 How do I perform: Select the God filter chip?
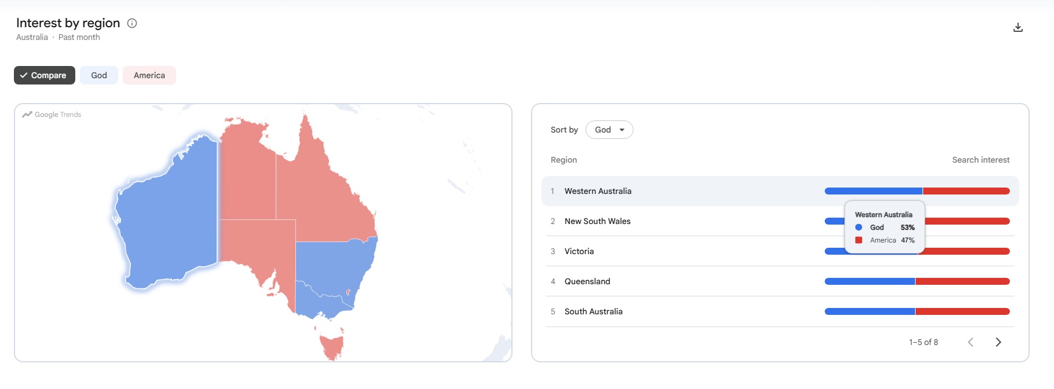99,75
